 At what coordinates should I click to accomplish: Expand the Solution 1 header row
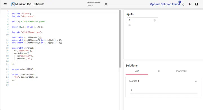click(x=163, y=81)
